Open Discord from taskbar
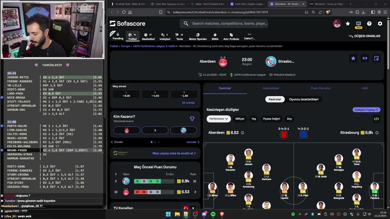 [204, 214]
